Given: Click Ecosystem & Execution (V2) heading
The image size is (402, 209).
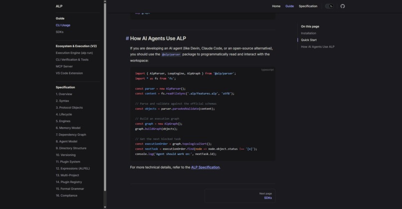Looking at the screenshot, I should (x=76, y=46).
